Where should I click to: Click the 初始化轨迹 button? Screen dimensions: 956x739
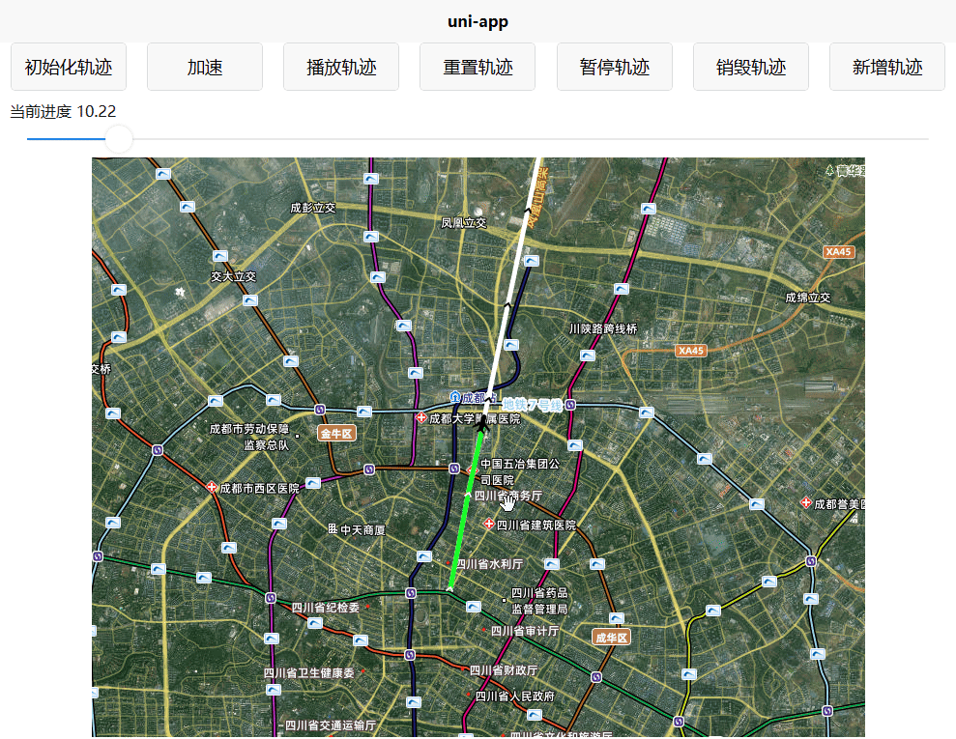67,66
